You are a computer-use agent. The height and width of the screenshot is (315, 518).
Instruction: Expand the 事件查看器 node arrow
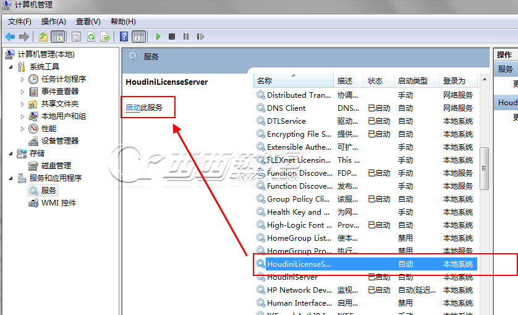pos(22,92)
